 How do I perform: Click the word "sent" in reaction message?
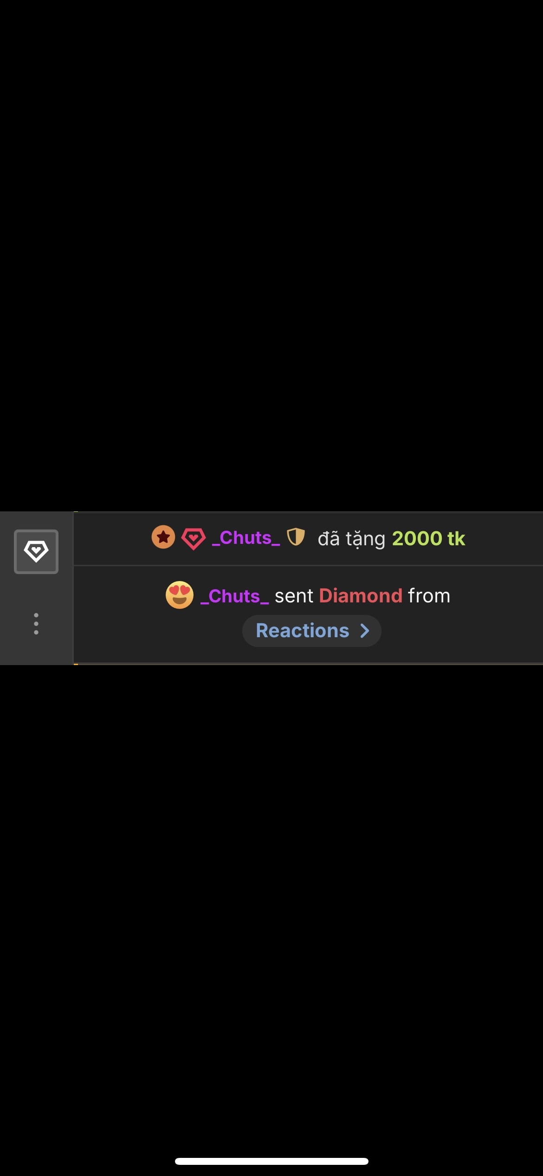point(294,596)
